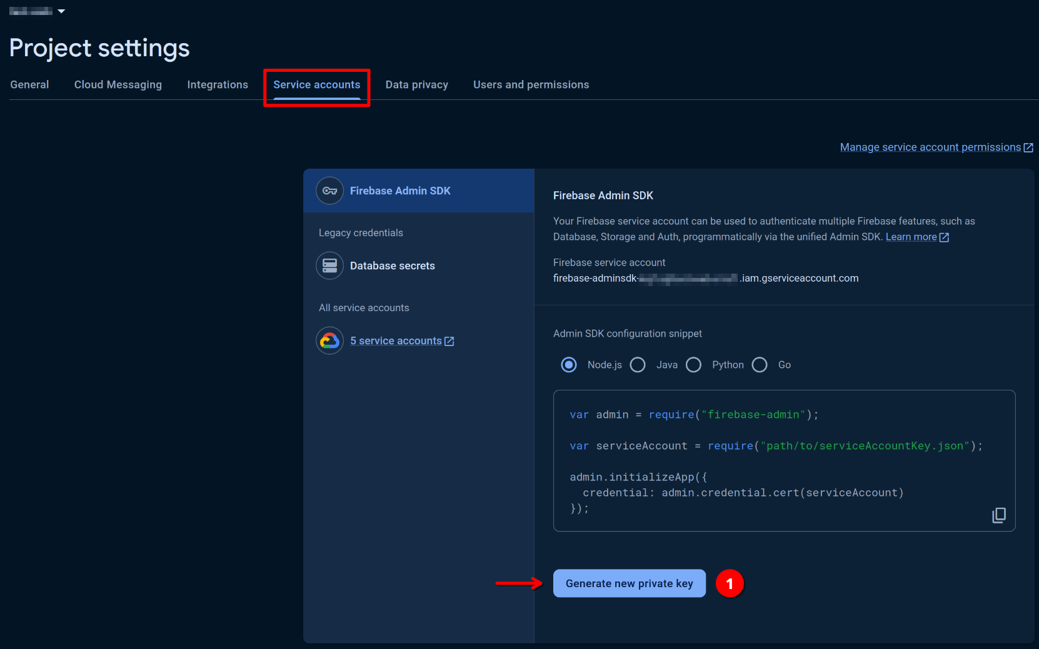The image size is (1039, 649).
Task: Click external-link icon beside Learn more
Action: 944,237
